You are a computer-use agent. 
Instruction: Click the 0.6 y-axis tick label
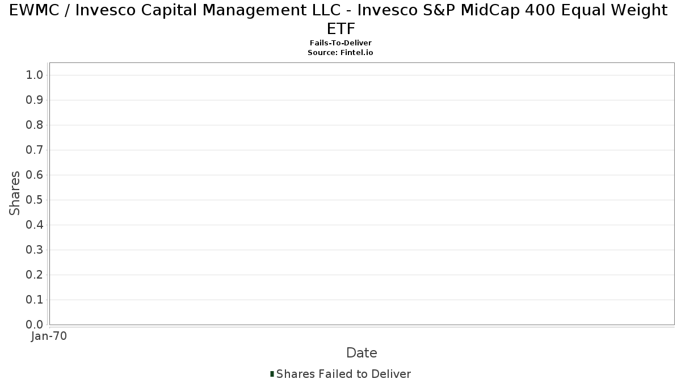tap(35, 175)
